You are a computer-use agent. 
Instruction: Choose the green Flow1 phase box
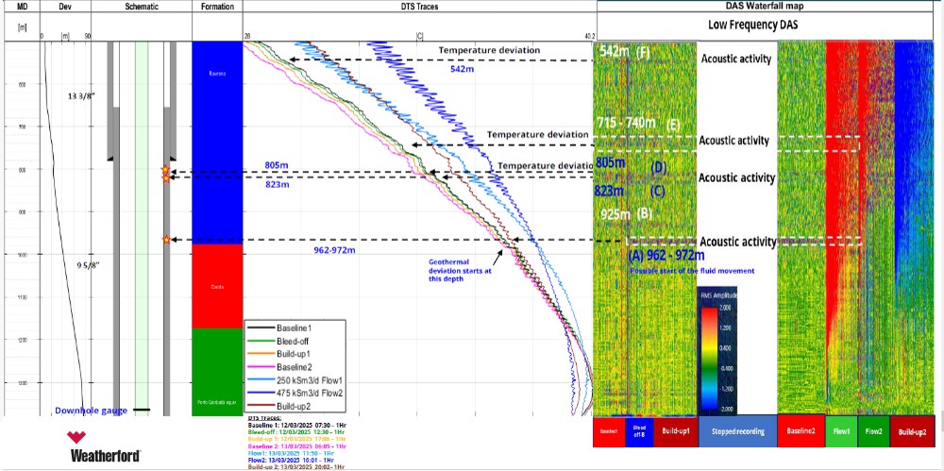pyautogui.click(x=841, y=431)
